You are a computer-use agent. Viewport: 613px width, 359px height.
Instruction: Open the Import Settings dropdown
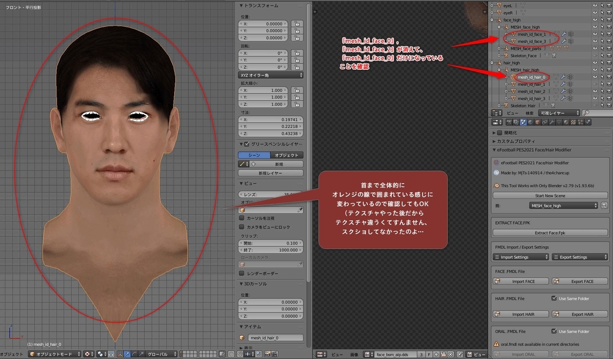(x=521, y=257)
